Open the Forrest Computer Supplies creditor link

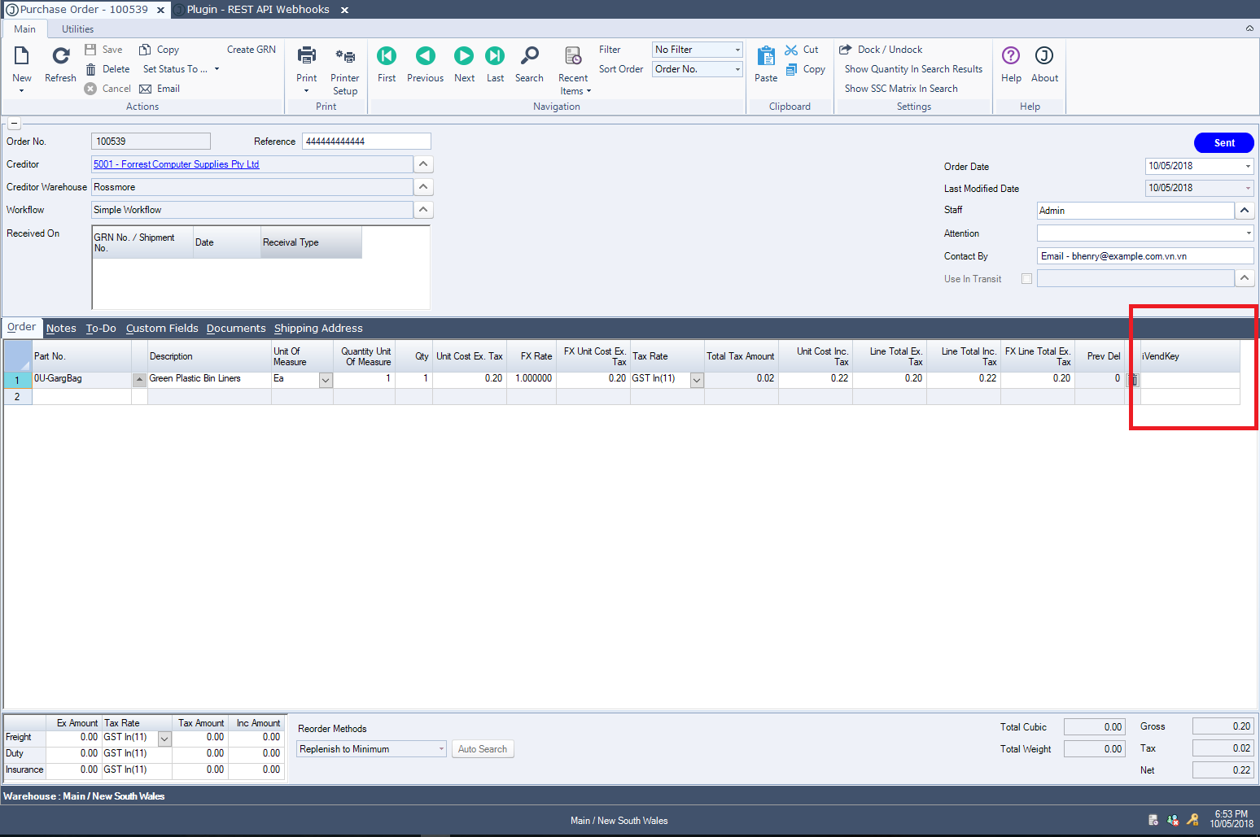click(177, 164)
